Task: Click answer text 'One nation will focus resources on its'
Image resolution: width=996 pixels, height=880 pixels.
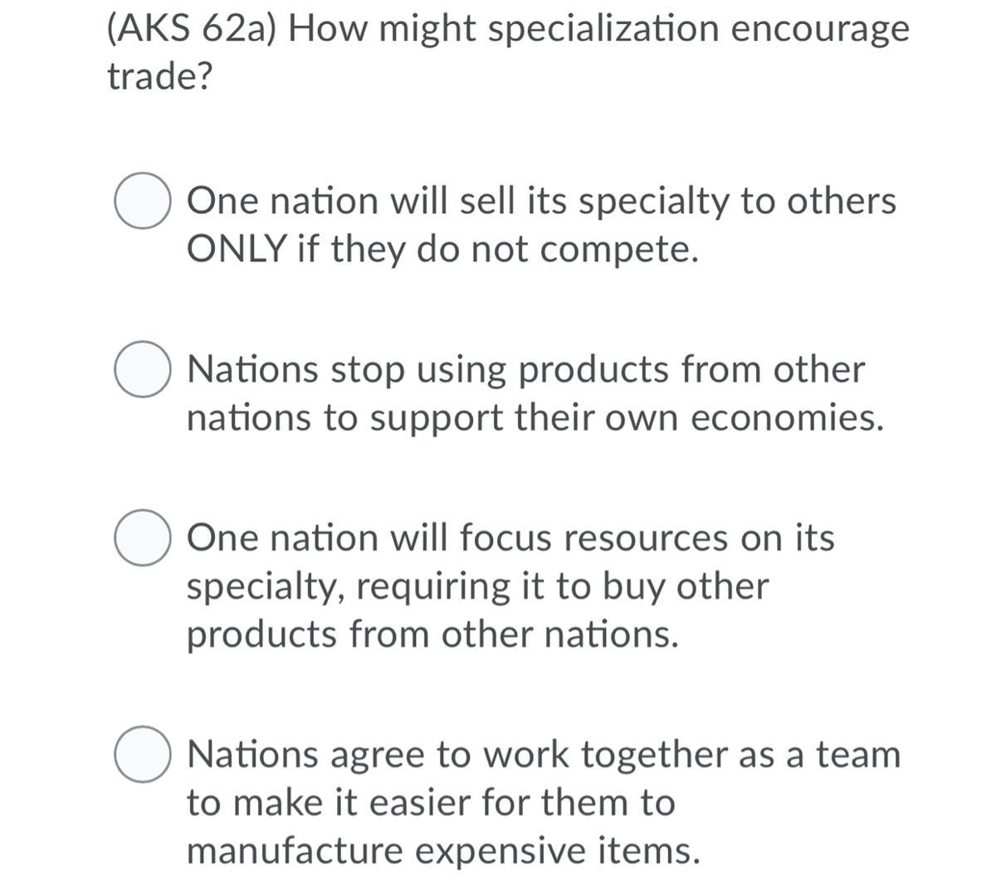Action: (510, 537)
